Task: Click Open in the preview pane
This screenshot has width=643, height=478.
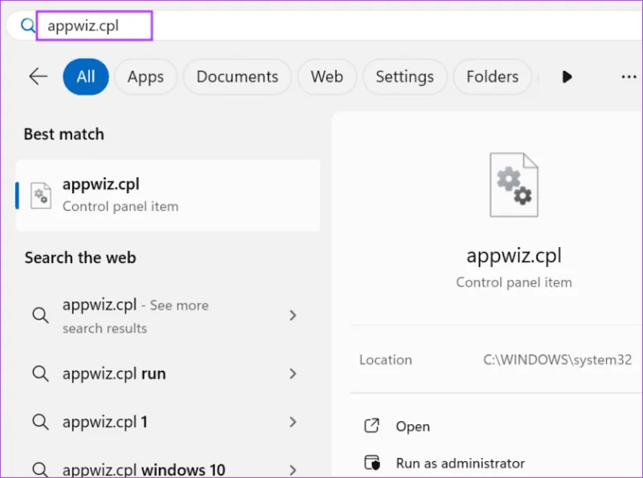Action: click(x=413, y=426)
